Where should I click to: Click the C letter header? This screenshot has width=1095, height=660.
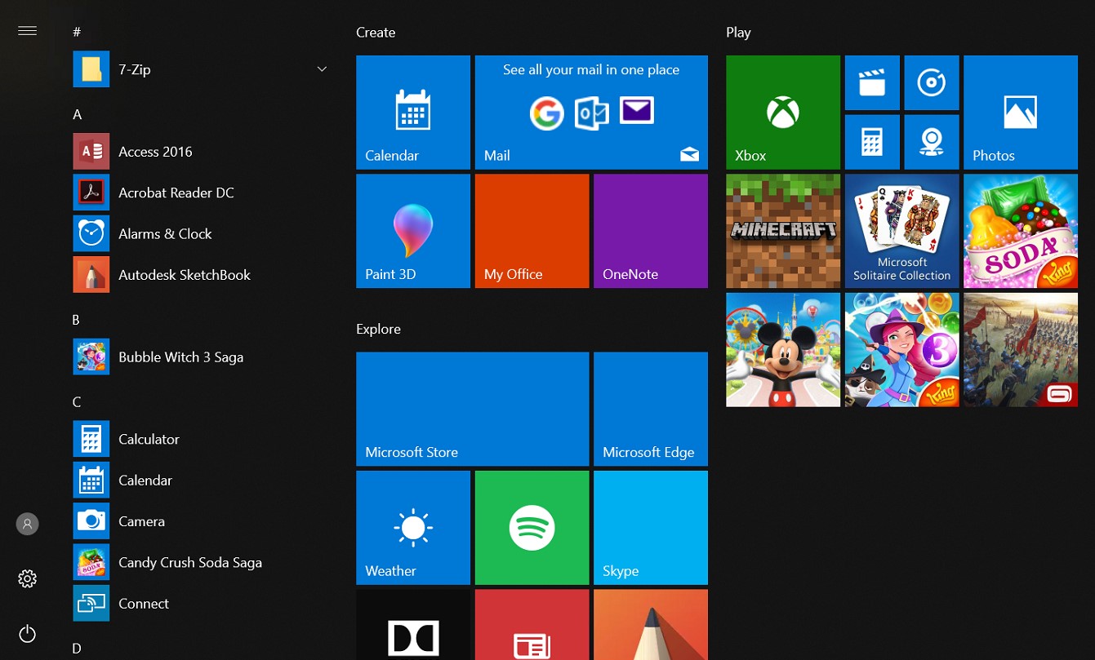(77, 402)
